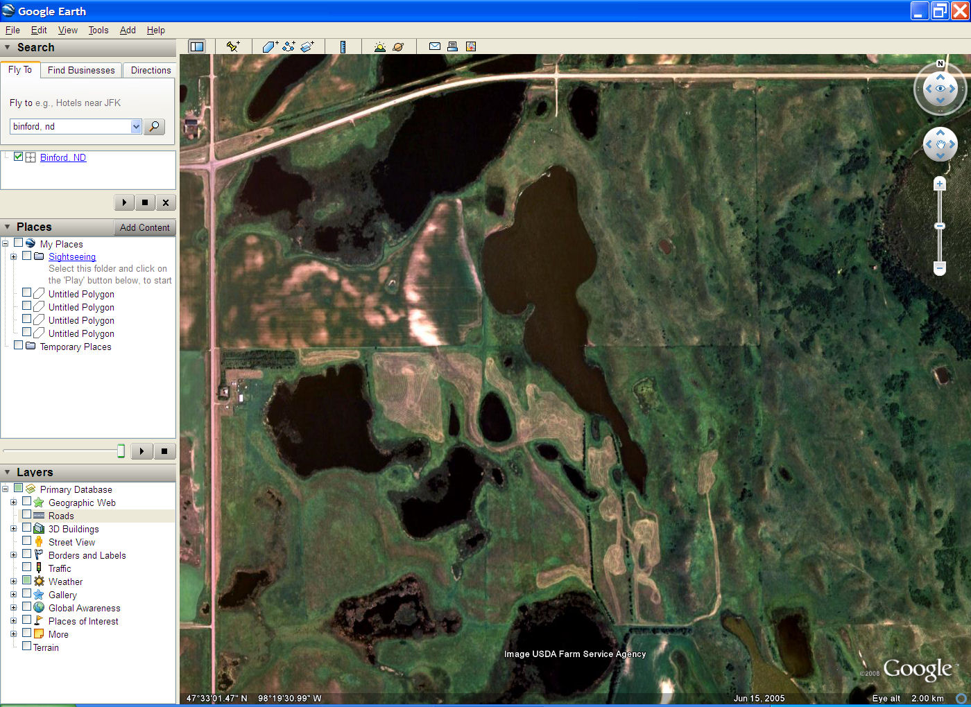971x707 pixels.
Task: Expand the Gallery layer
Action: [x=13, y=594]
